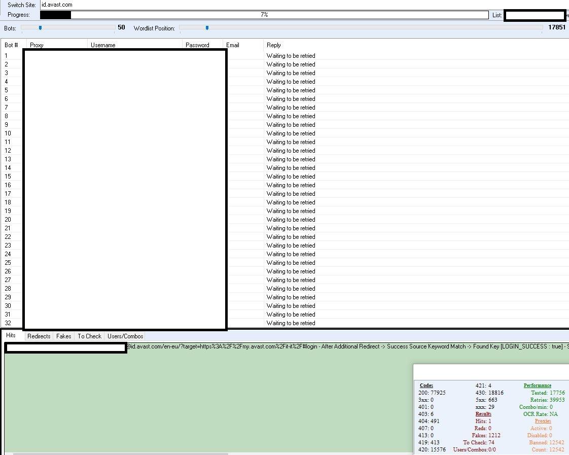Click the Proxies heading in stats panel
Image resolution: width=569 pixels, height=455 pixels.
tap(543, 421)
